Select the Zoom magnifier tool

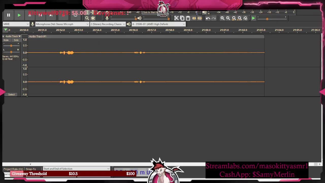(x=87, y=18)
